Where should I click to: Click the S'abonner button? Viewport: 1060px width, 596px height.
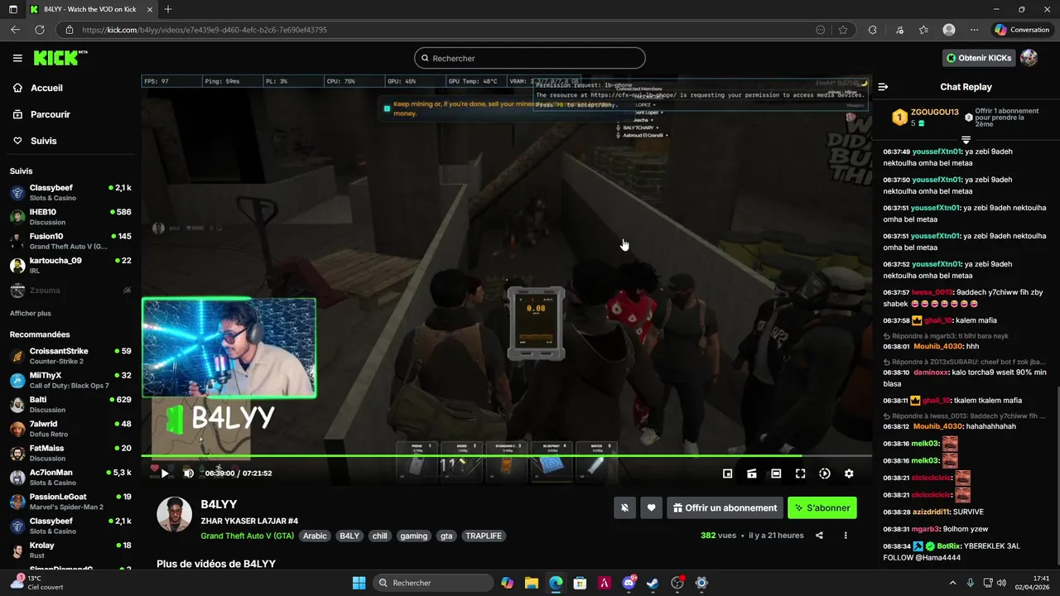point(822,507)
